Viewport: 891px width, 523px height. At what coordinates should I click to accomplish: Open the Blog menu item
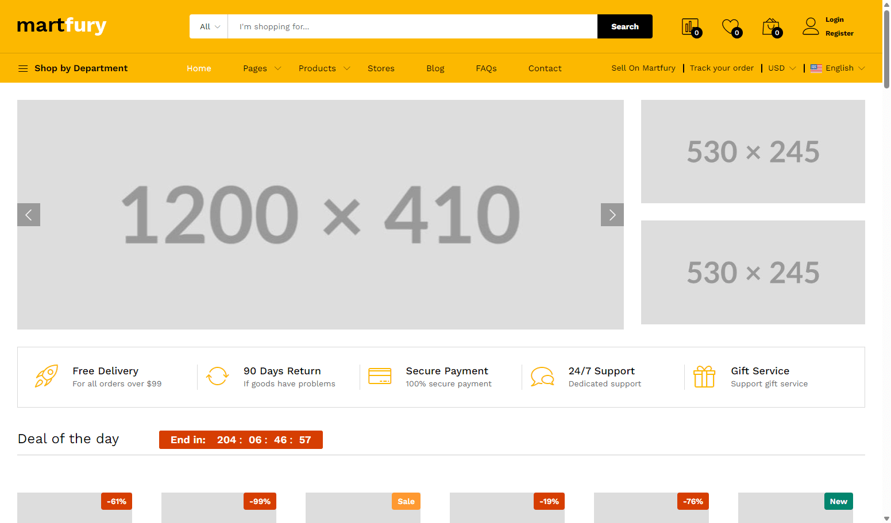(x=435, y=68)
